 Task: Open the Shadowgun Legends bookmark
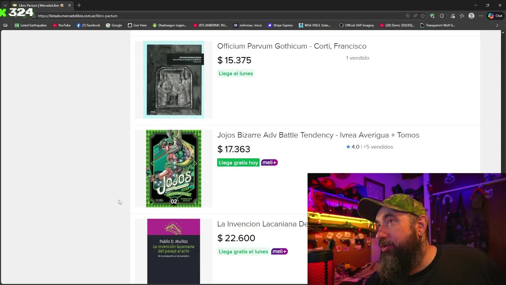(170, 25)
